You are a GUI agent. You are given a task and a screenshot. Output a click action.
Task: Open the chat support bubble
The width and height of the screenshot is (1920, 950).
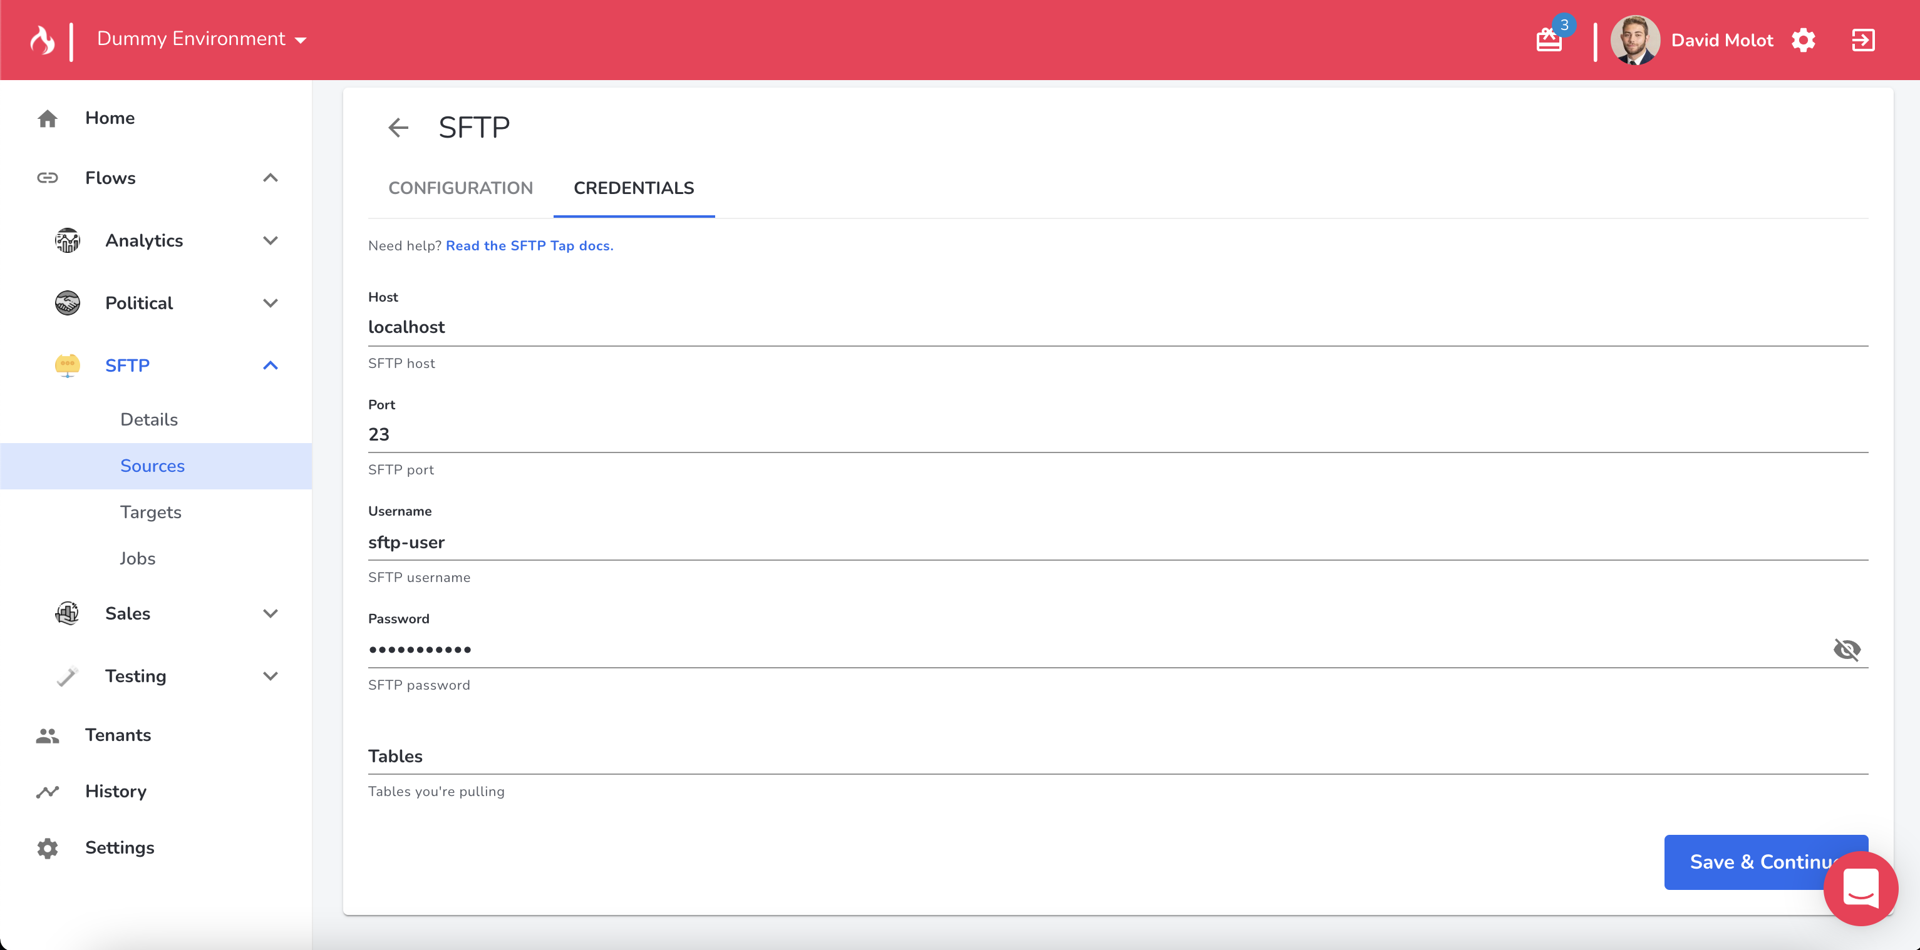1860,889
